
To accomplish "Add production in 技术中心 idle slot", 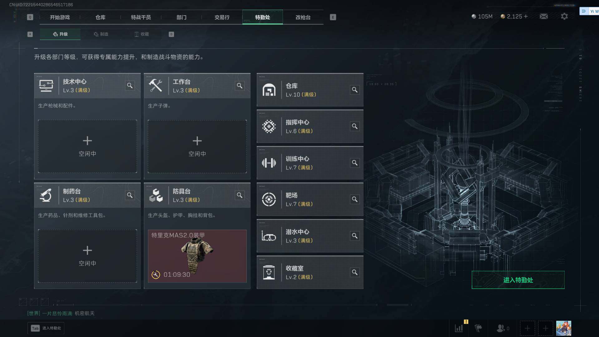I will point(87,146).
